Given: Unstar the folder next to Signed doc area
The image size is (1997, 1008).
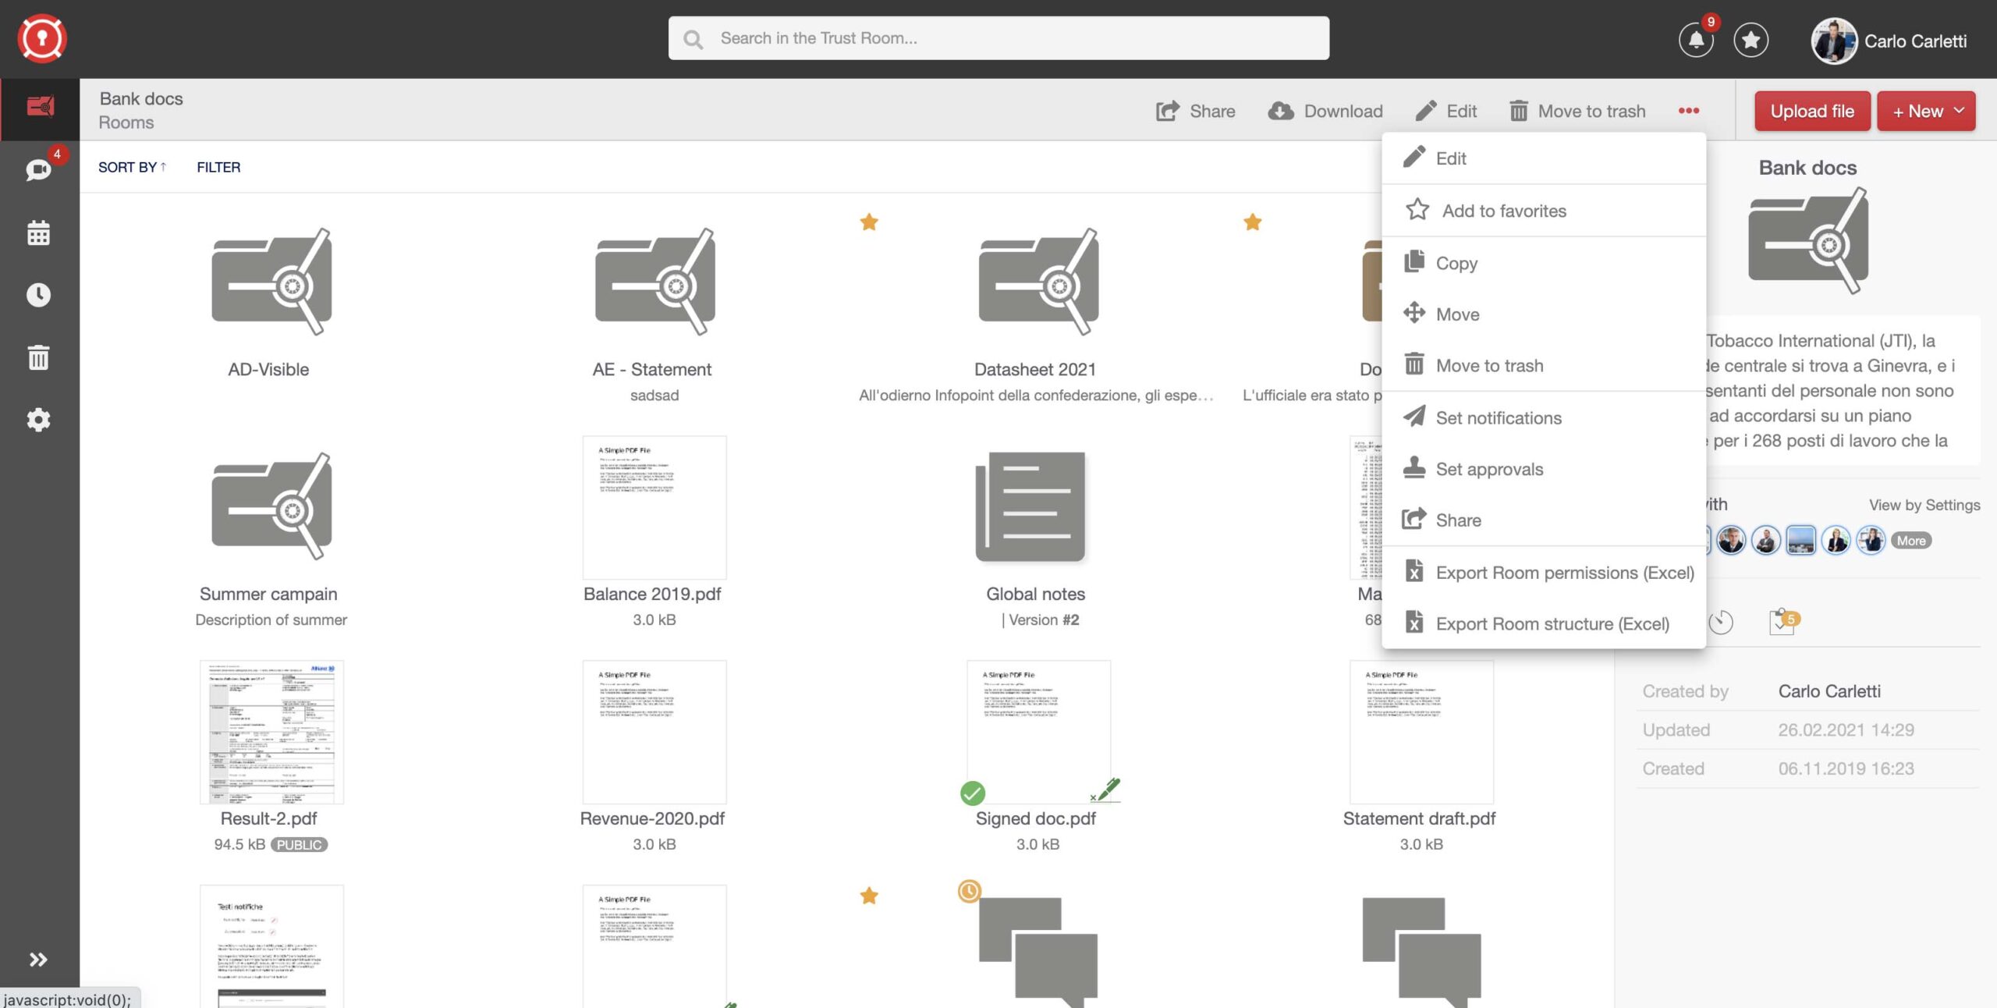Looking at the screenshot, I should 868,895.
